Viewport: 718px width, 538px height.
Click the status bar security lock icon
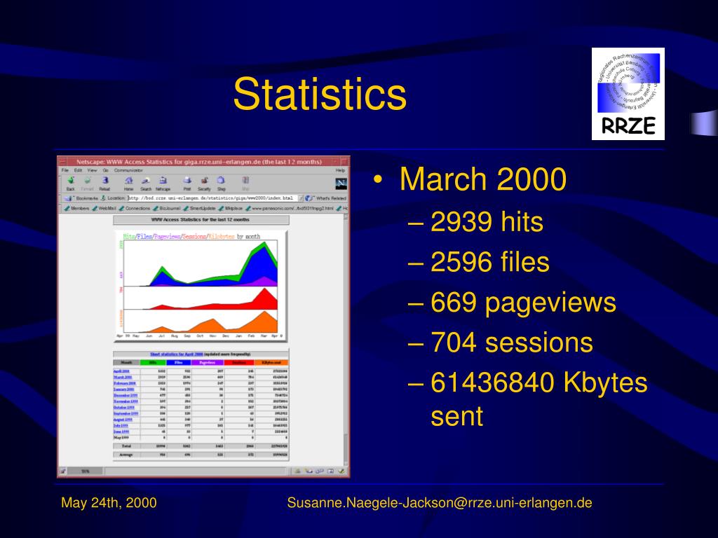click(x=62, y=471)
